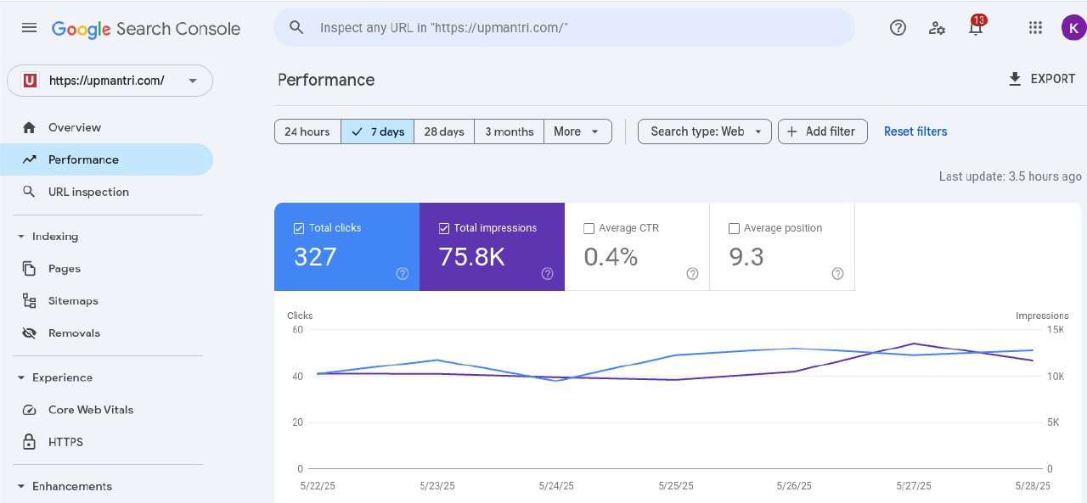Screen dimensions: 1087x503
Task: Click the 0.4% average CTR value
Action: pyautogui.click(x=611, y=257)
